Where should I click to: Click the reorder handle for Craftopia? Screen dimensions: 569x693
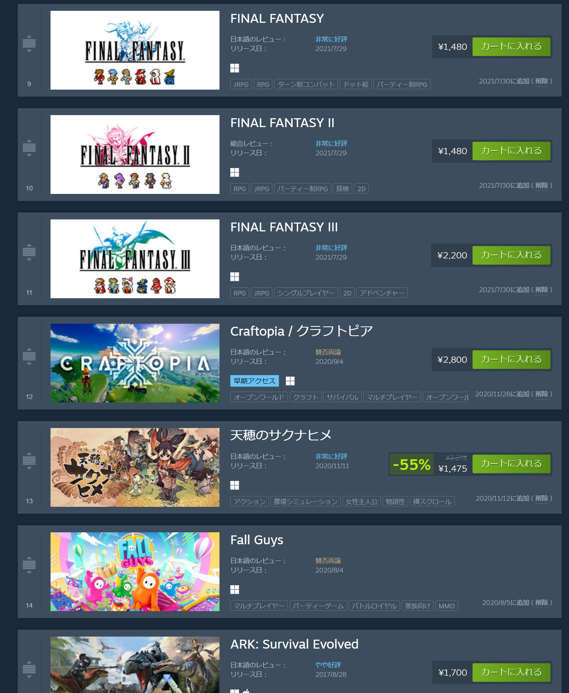(x=29, y=356)
